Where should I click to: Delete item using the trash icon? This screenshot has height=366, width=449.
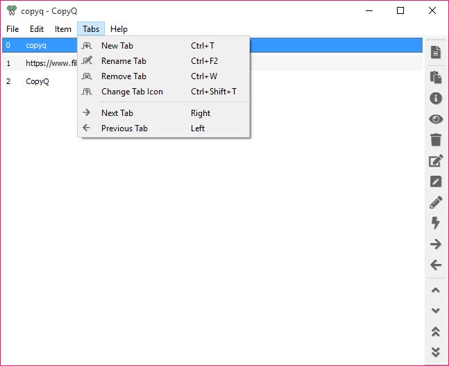[x=436, y=140]
